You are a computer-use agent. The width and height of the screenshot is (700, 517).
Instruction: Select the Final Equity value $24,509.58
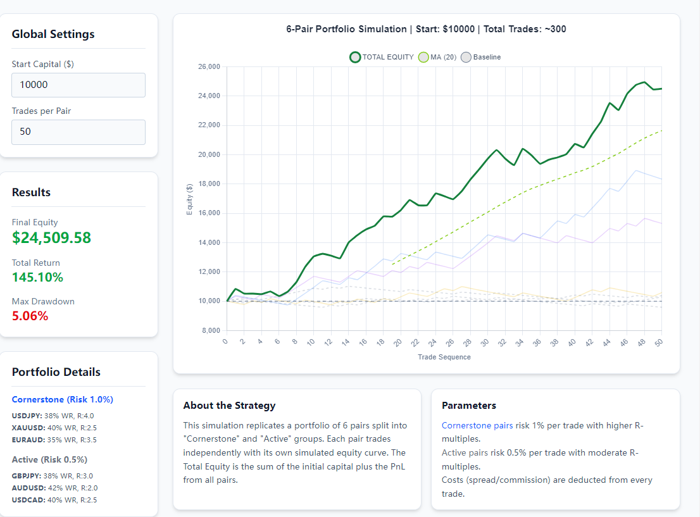click(51, 238)
